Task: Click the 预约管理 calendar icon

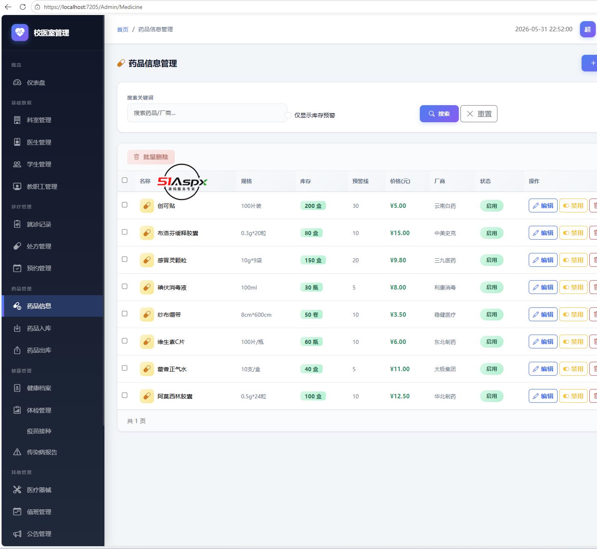Action: click(17, 268)
